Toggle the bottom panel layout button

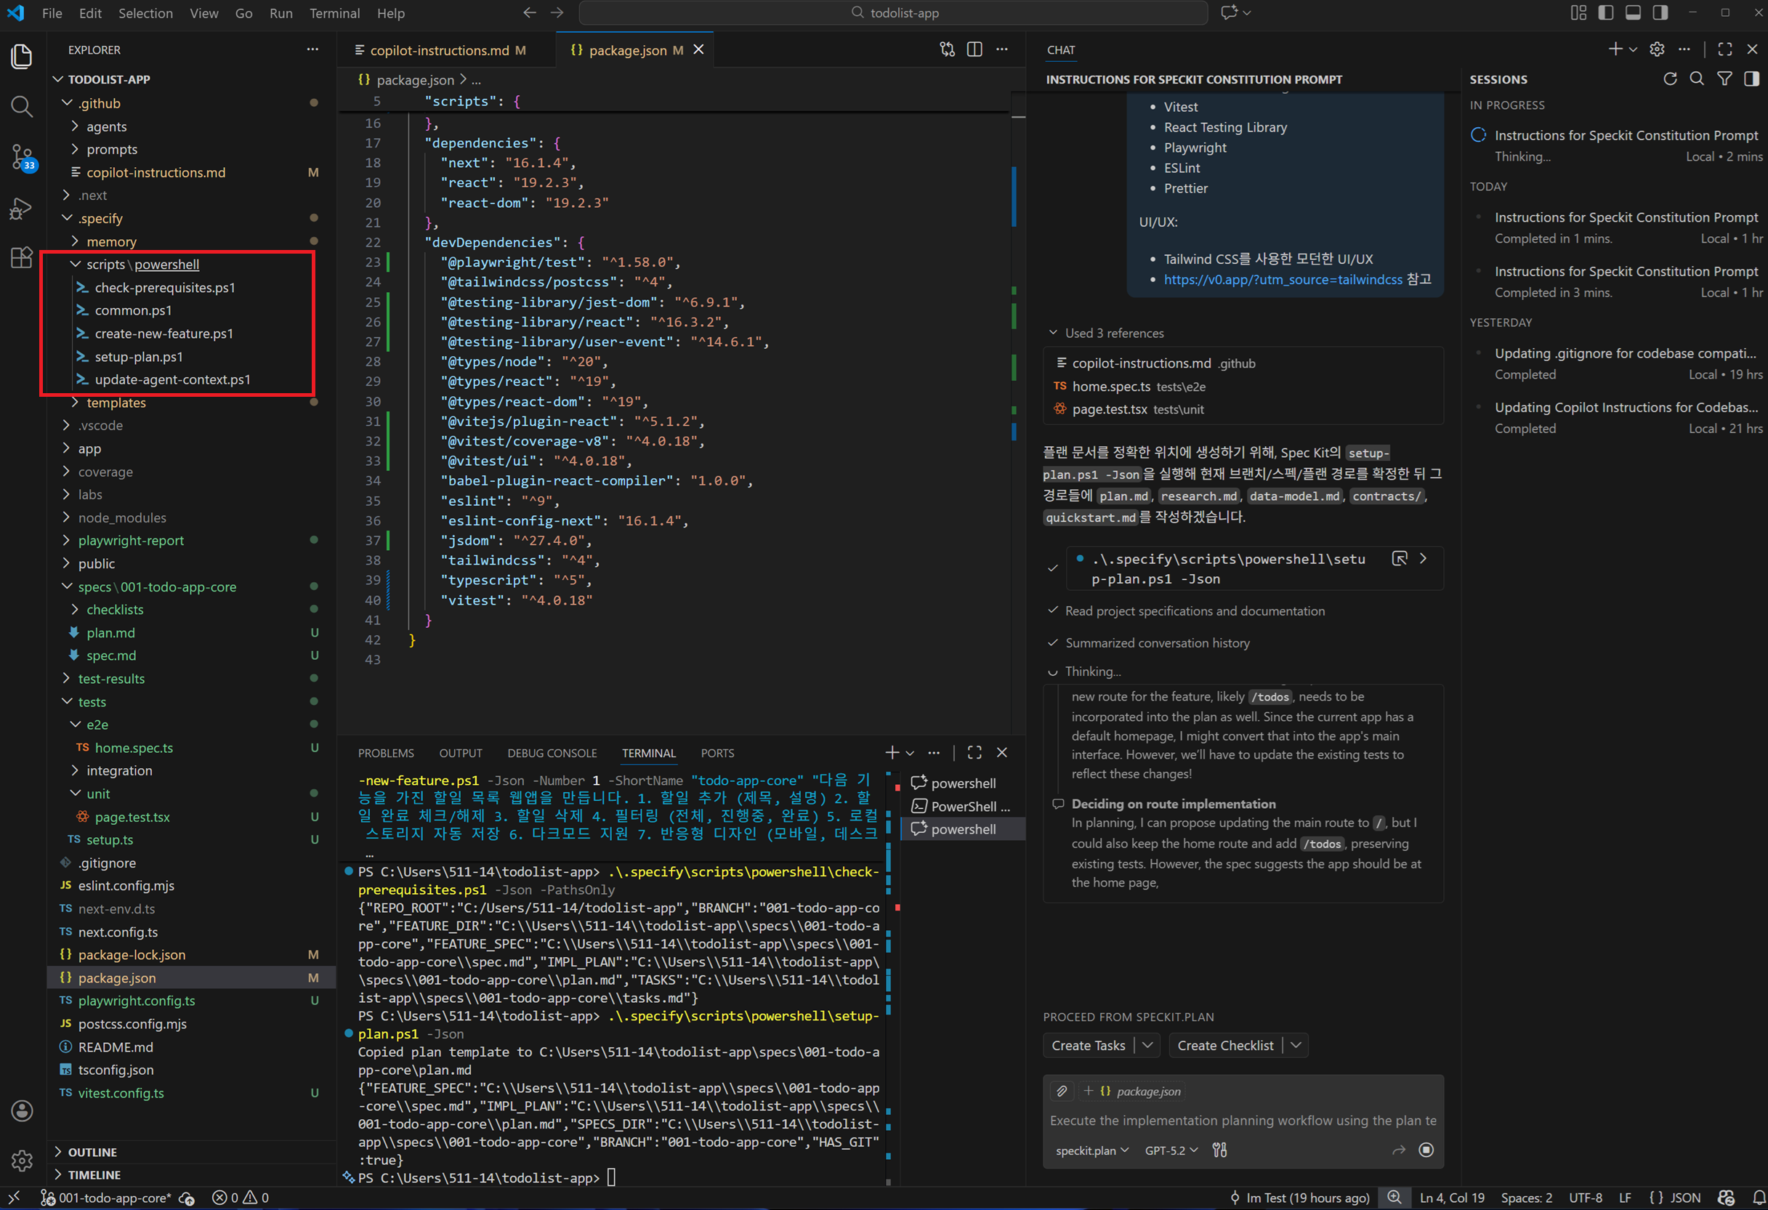[1634, 13]
